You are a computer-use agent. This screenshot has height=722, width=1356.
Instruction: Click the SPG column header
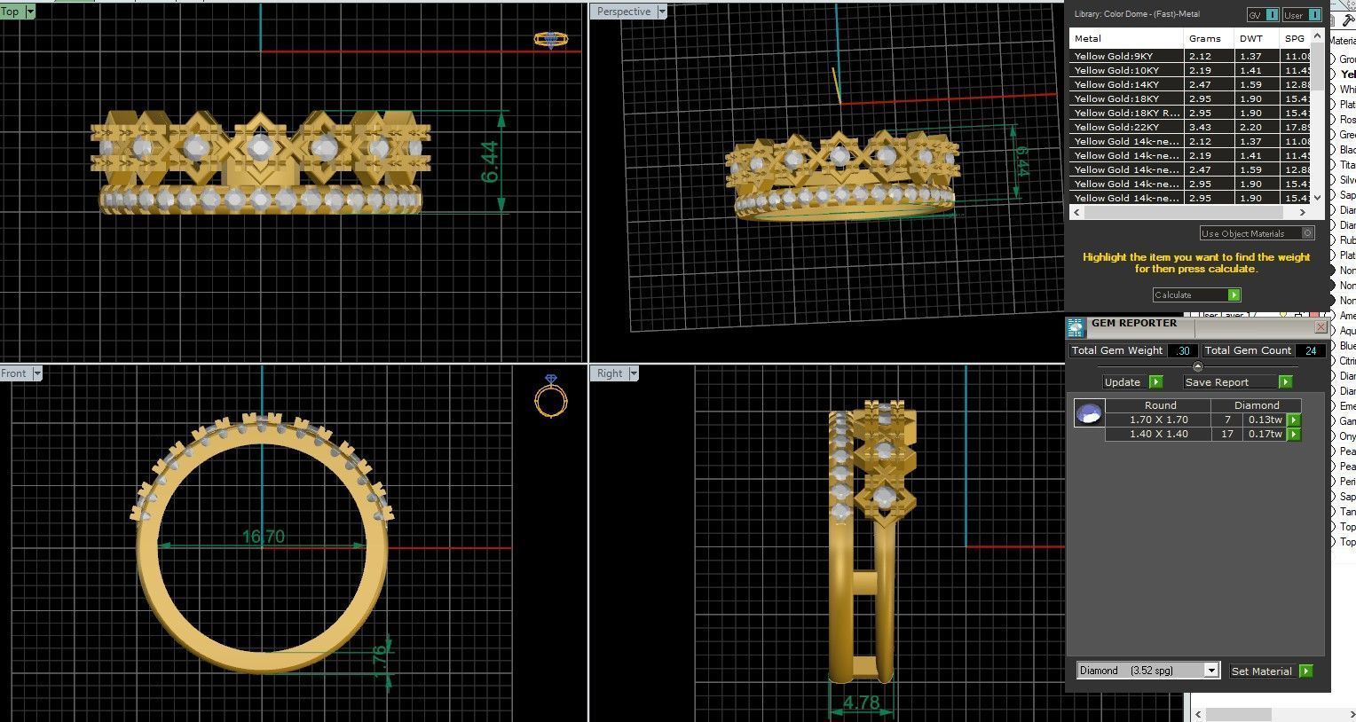[x=1296, y=38]
